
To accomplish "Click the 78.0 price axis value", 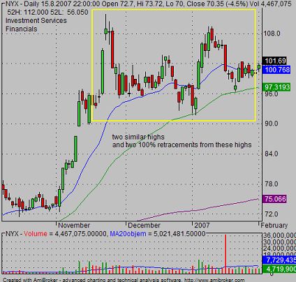I will coord(272,184).
